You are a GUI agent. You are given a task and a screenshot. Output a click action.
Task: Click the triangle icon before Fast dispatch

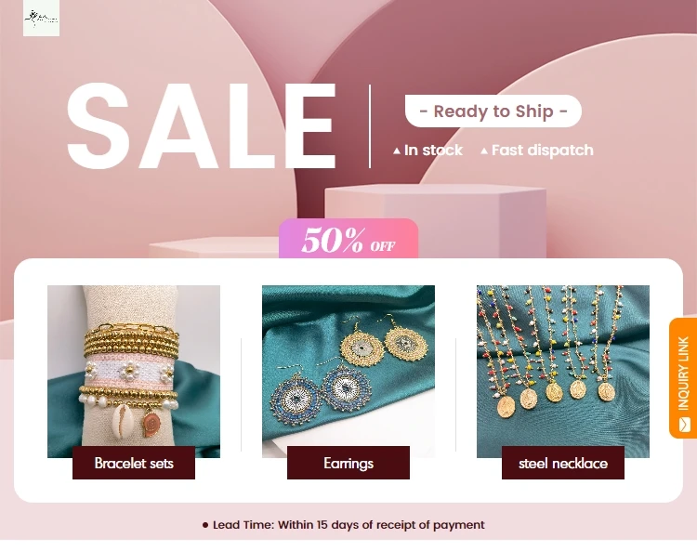[484, 151]
